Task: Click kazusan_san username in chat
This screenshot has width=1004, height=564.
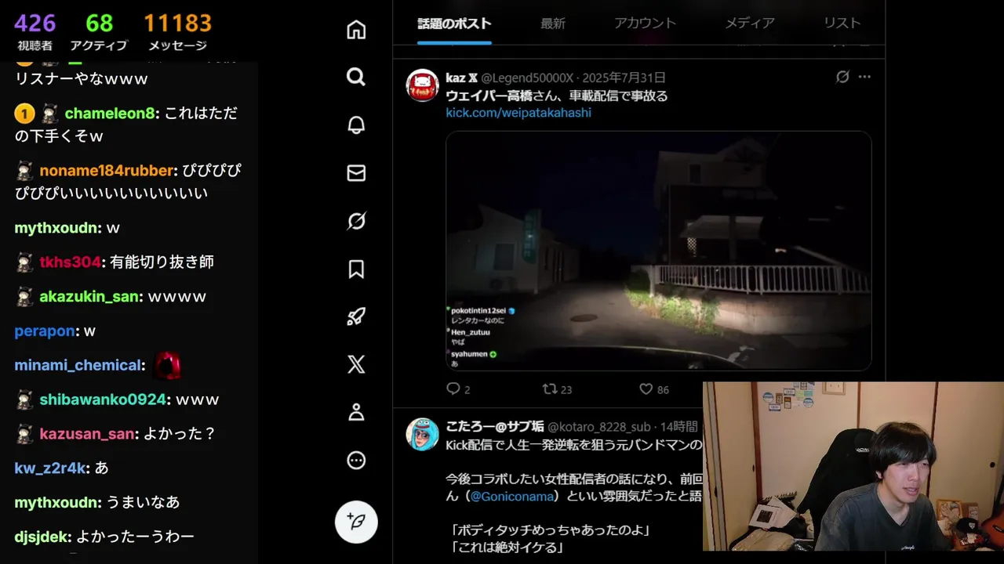Action: 87,434
